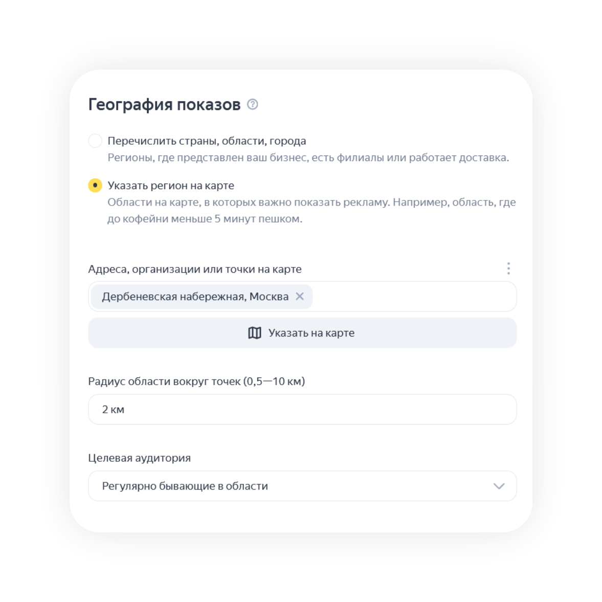
Task: Click into the radius field showing 2 км
Action: 302,409
